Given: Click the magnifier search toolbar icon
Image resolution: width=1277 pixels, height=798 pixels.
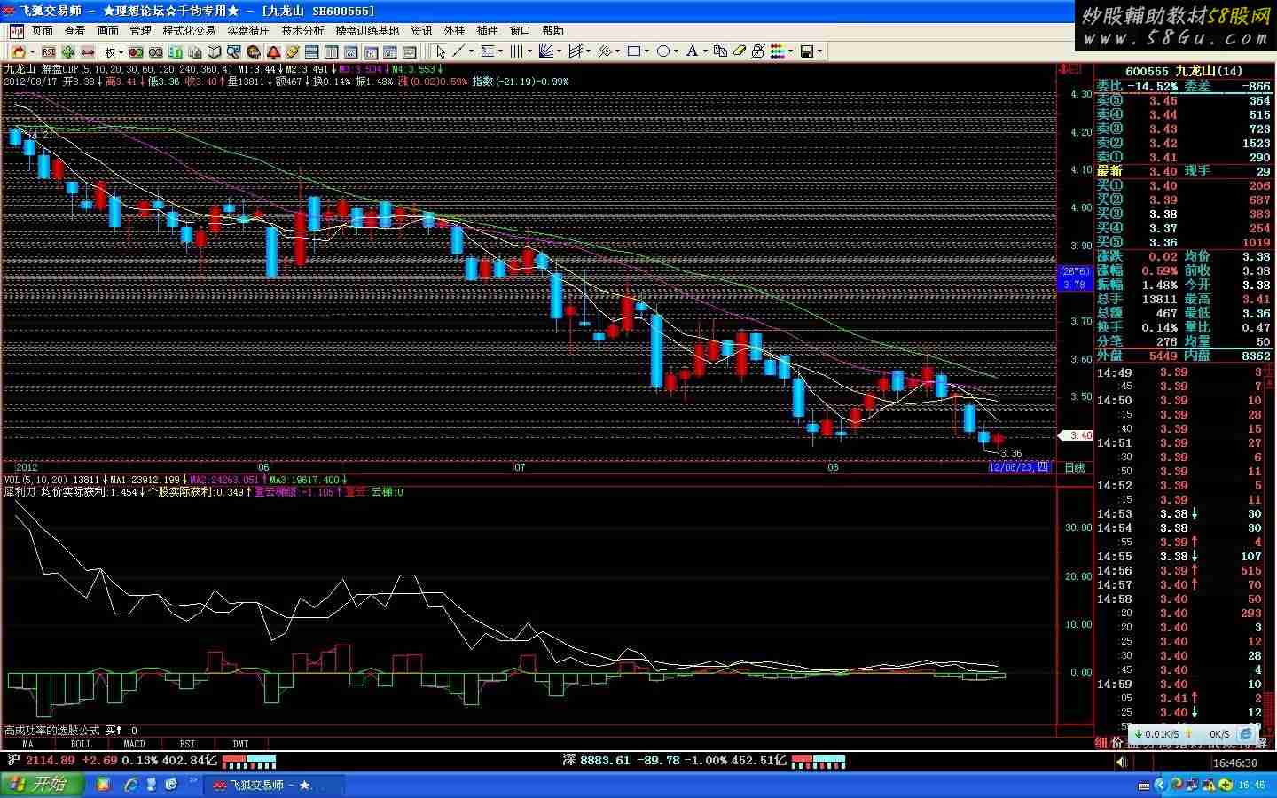Looking at the screenshot, I should [x=233, y=51].
